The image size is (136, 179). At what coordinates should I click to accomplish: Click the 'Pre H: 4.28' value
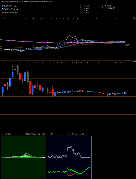(85, 8)
